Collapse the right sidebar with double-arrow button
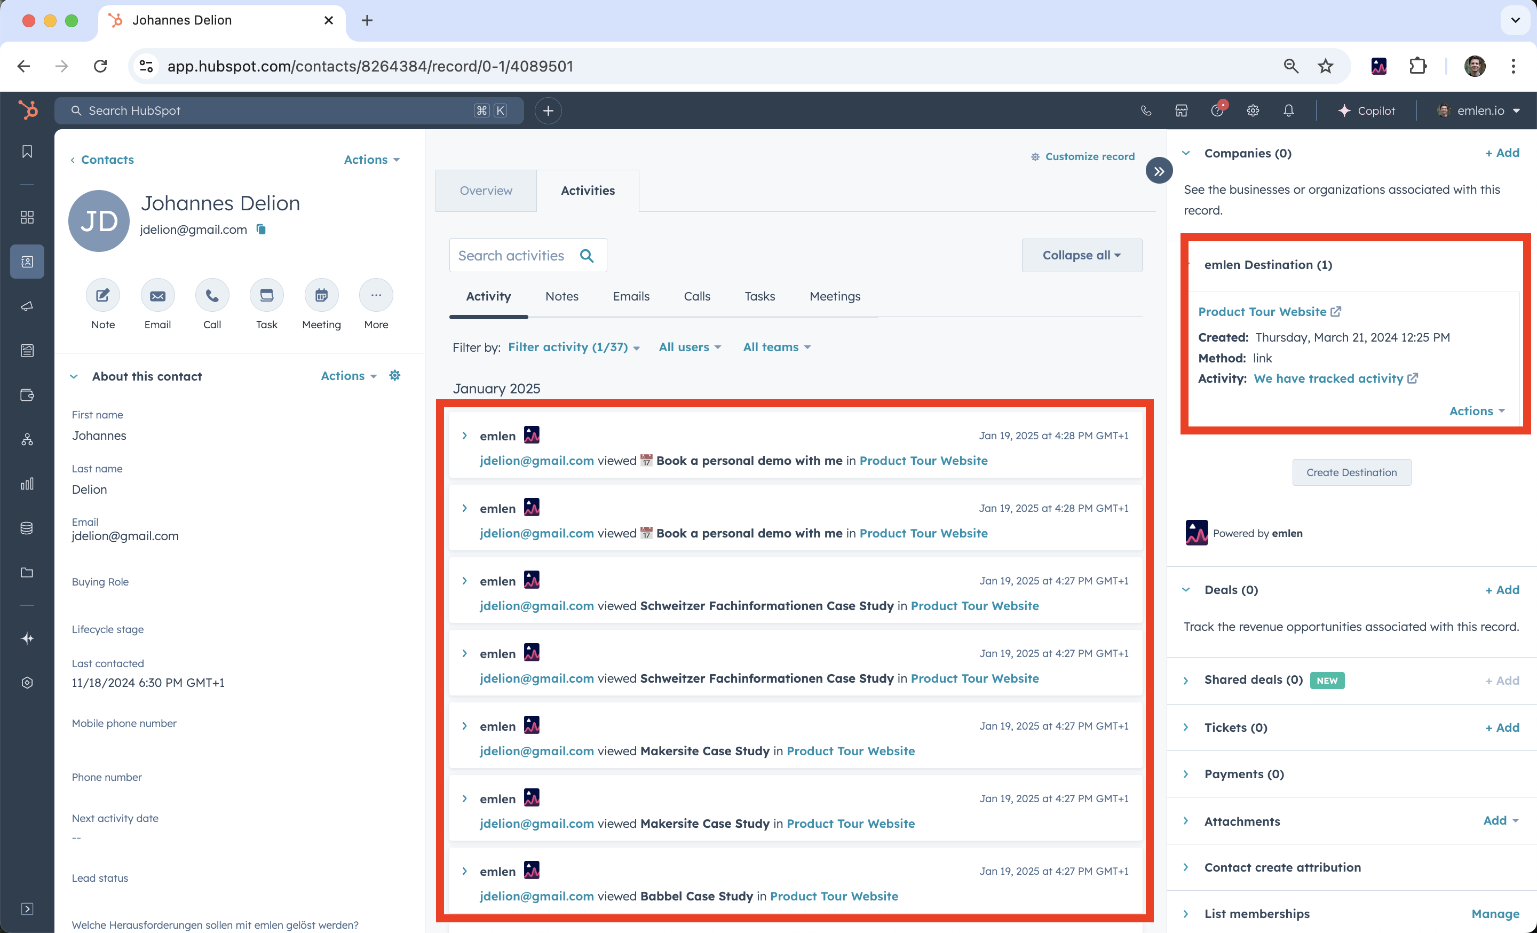Viewport: 1537px width, 933px height. [x=1159, y=171]
